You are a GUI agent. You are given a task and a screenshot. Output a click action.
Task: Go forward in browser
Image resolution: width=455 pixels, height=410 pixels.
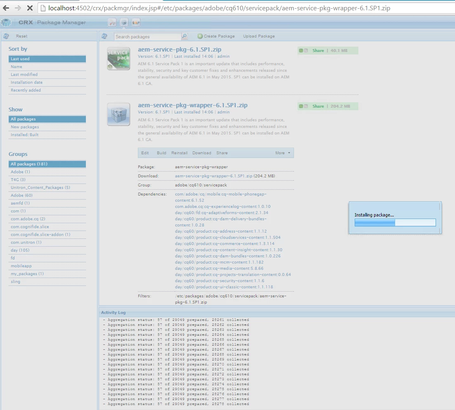click(18, 8)
